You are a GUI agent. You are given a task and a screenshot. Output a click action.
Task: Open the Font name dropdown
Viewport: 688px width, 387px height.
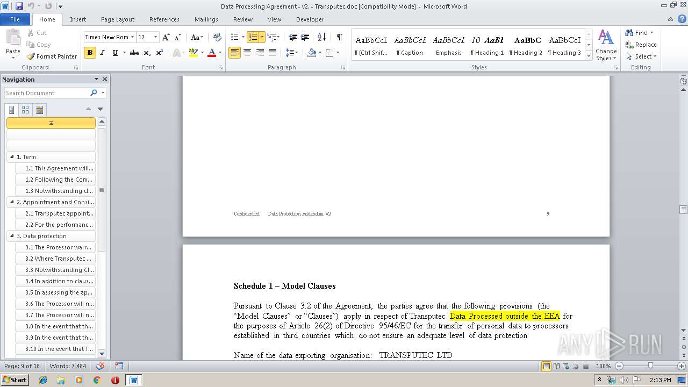point(132,37)
